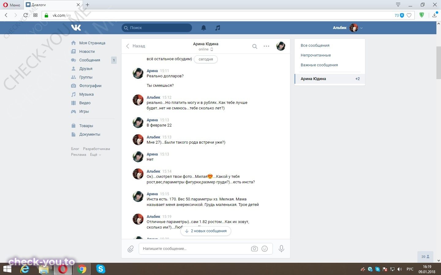Click Альбик avatar at 15:19 message
The image size is (441, 275).
click(x=138, y=219)
